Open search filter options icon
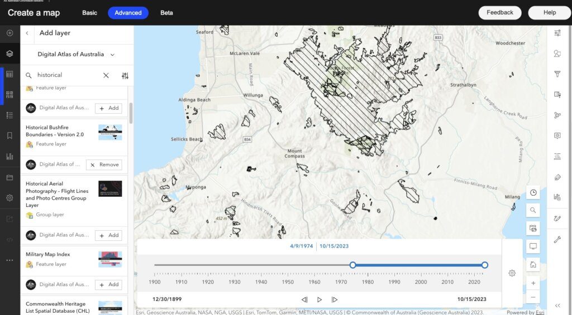Screen dimensions: 572x315 [x=125, y=75]
